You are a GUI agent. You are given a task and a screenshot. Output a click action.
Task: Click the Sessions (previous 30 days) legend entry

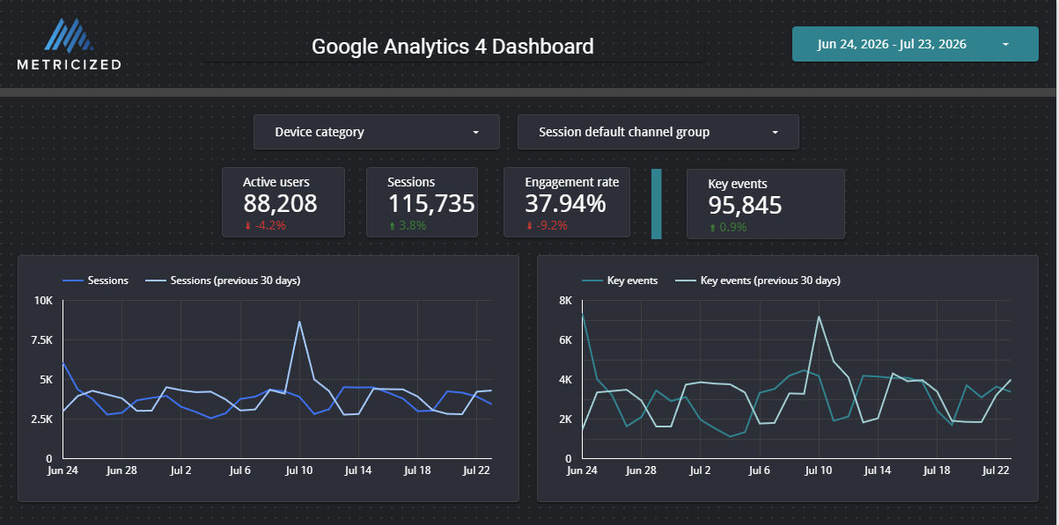(222, 281)
